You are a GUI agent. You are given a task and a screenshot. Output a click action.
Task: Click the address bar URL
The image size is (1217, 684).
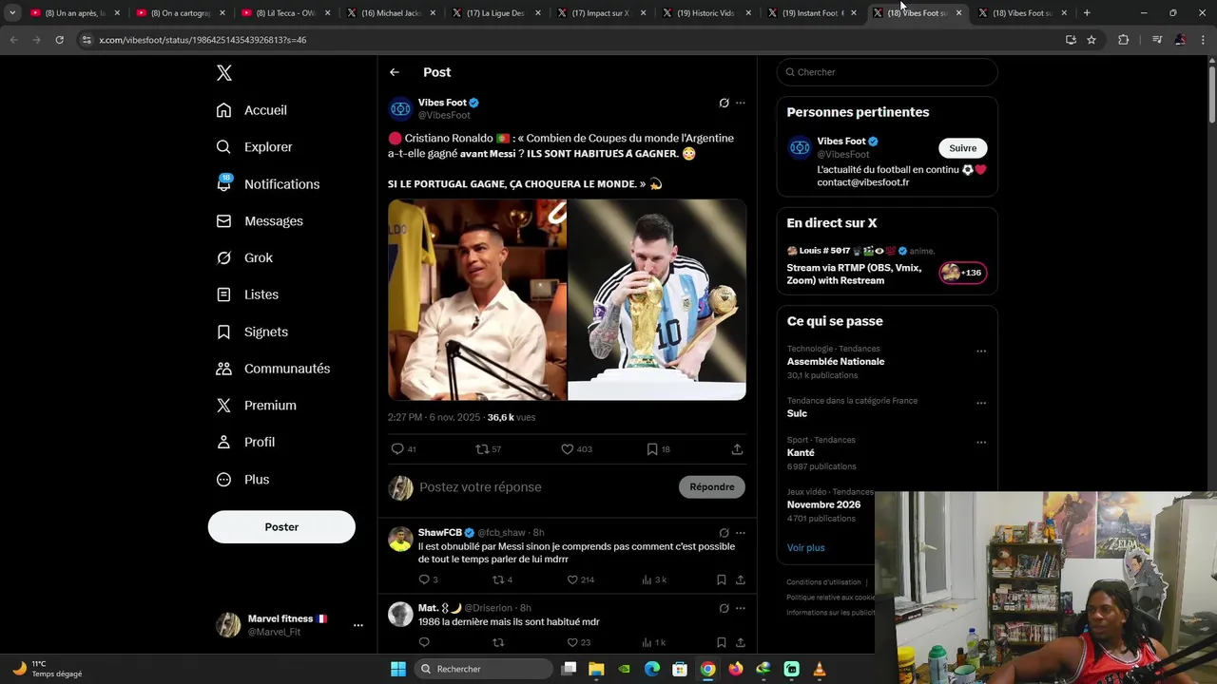coord(203,40)
